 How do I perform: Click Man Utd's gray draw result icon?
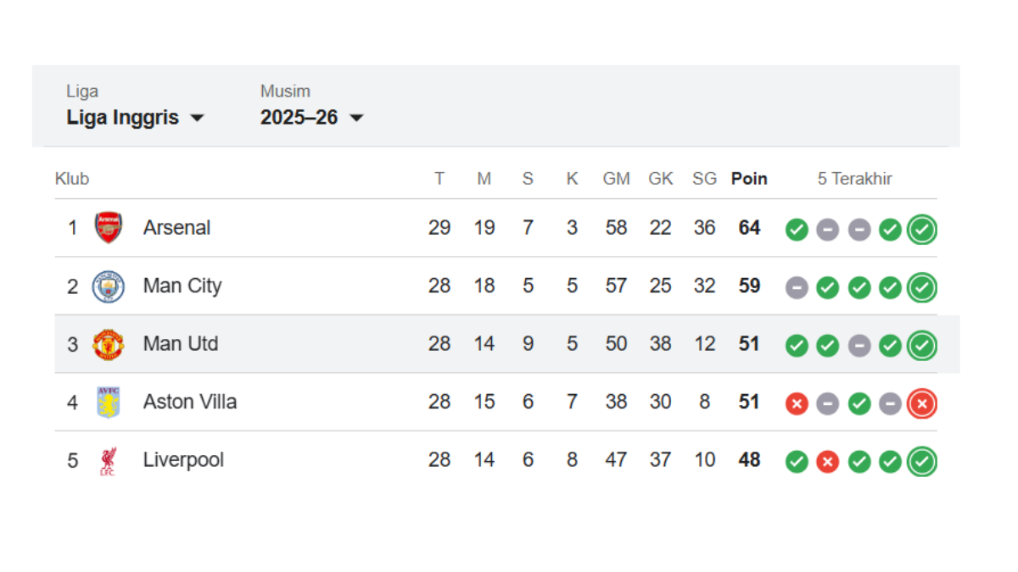859,346
